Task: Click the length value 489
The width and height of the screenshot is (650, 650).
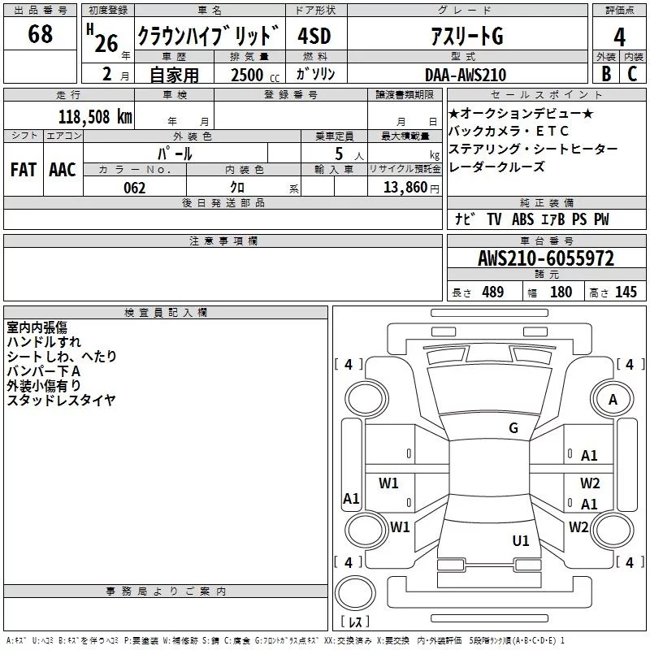Action: click(493, 292)
